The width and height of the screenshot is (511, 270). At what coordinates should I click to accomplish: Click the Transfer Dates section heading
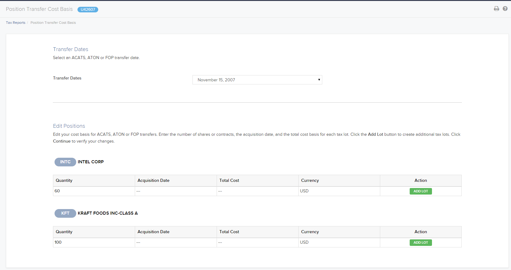point(71,49)
